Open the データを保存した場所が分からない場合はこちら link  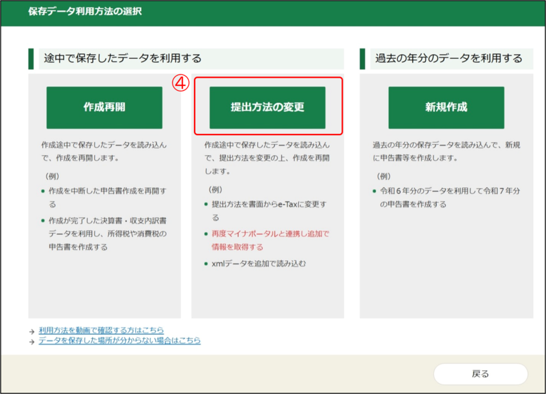point(119,340)
